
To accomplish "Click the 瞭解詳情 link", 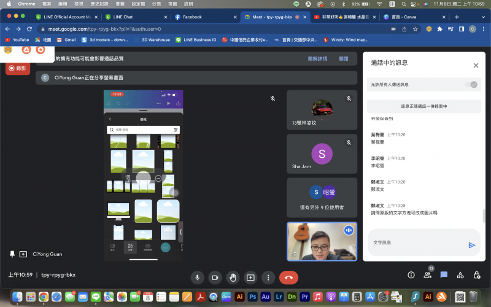I will point(317,59).
